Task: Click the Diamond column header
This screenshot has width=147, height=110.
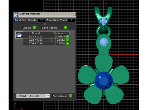Action: pos(59,33)
